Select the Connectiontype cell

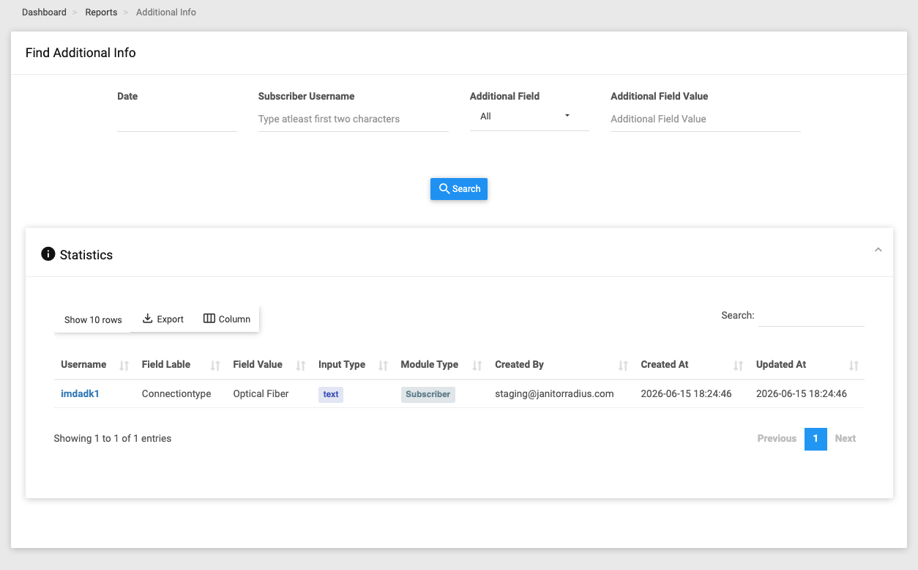(176, 393)
